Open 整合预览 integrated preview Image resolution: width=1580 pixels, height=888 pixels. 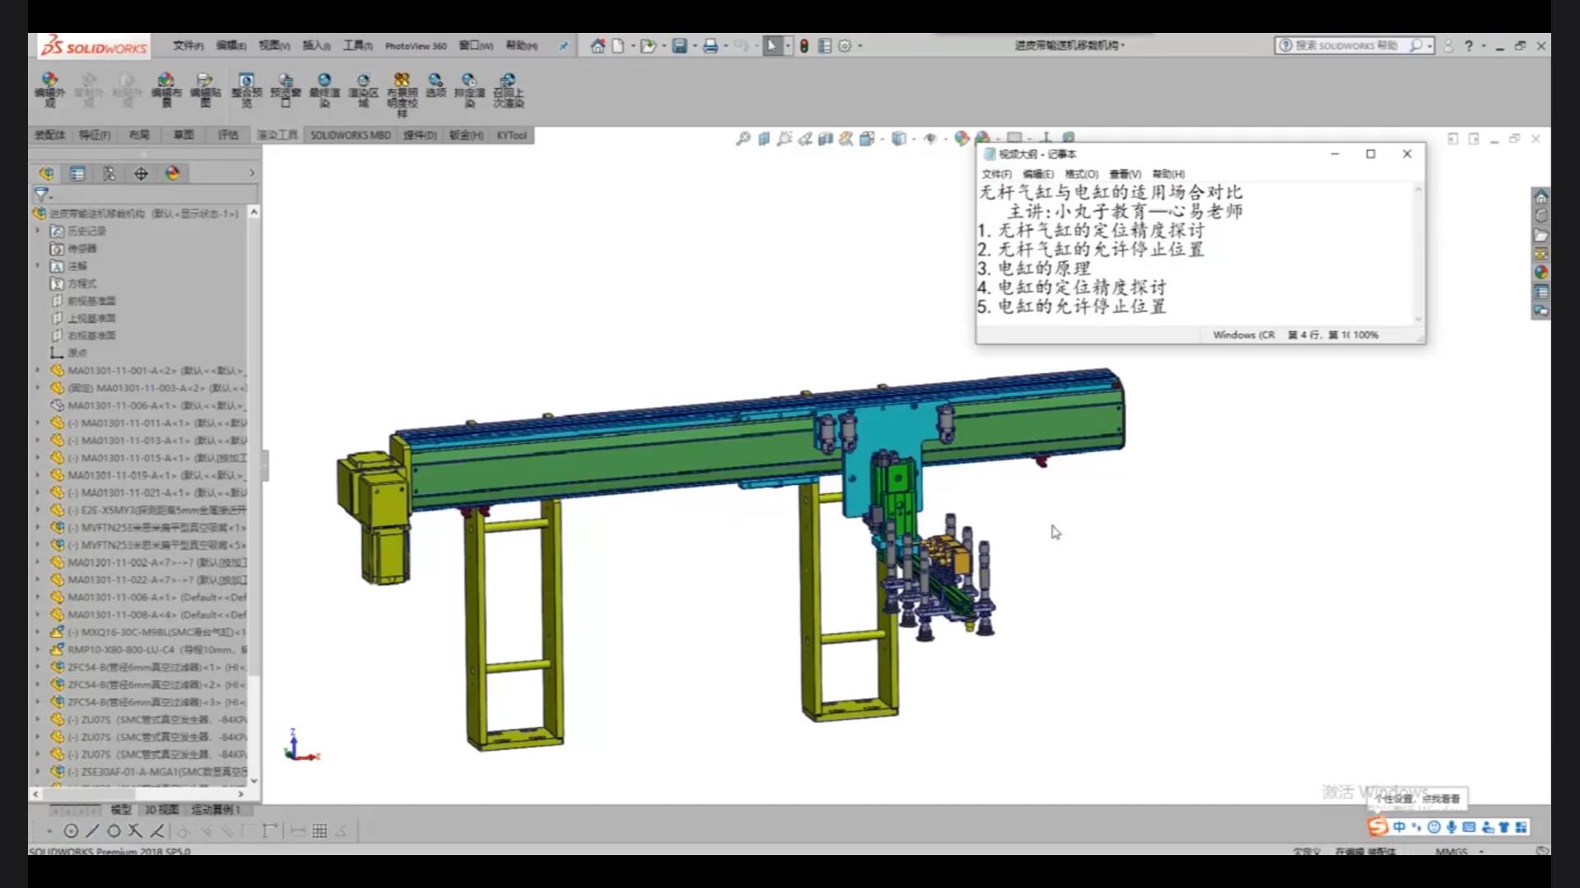click(246, 90)
